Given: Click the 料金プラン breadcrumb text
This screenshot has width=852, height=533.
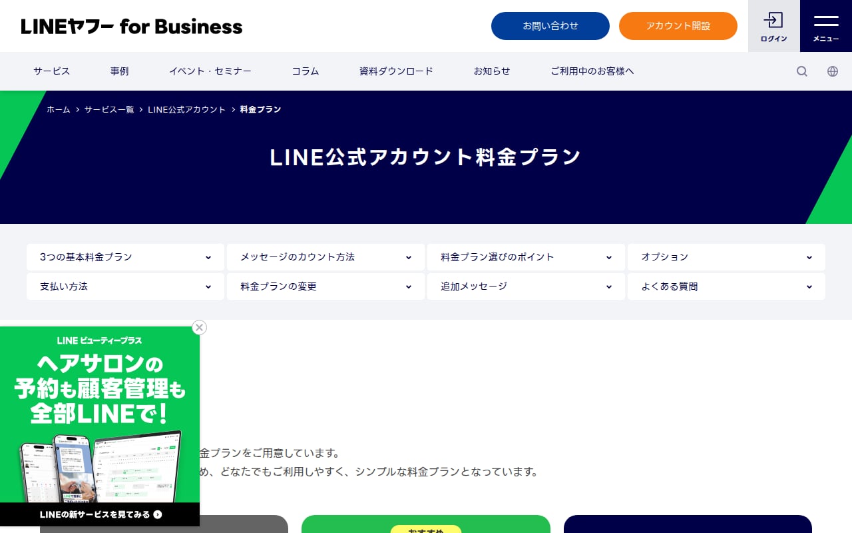Looking at the screenshot, I should [x=261, y=109].
